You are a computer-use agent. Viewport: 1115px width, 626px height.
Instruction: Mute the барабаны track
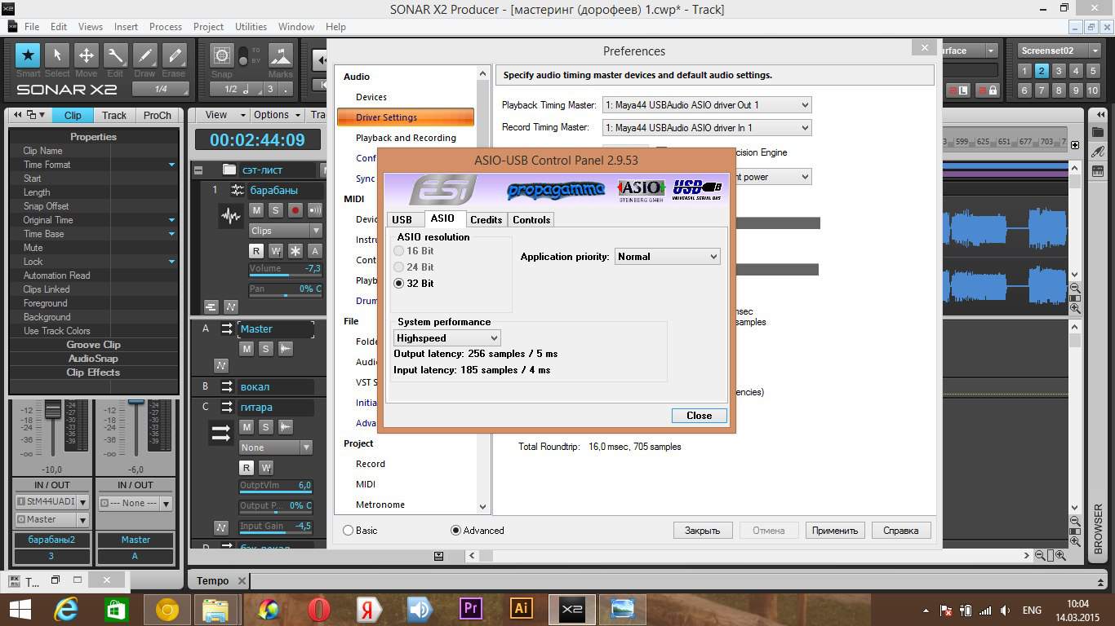[x=256, y=210]
